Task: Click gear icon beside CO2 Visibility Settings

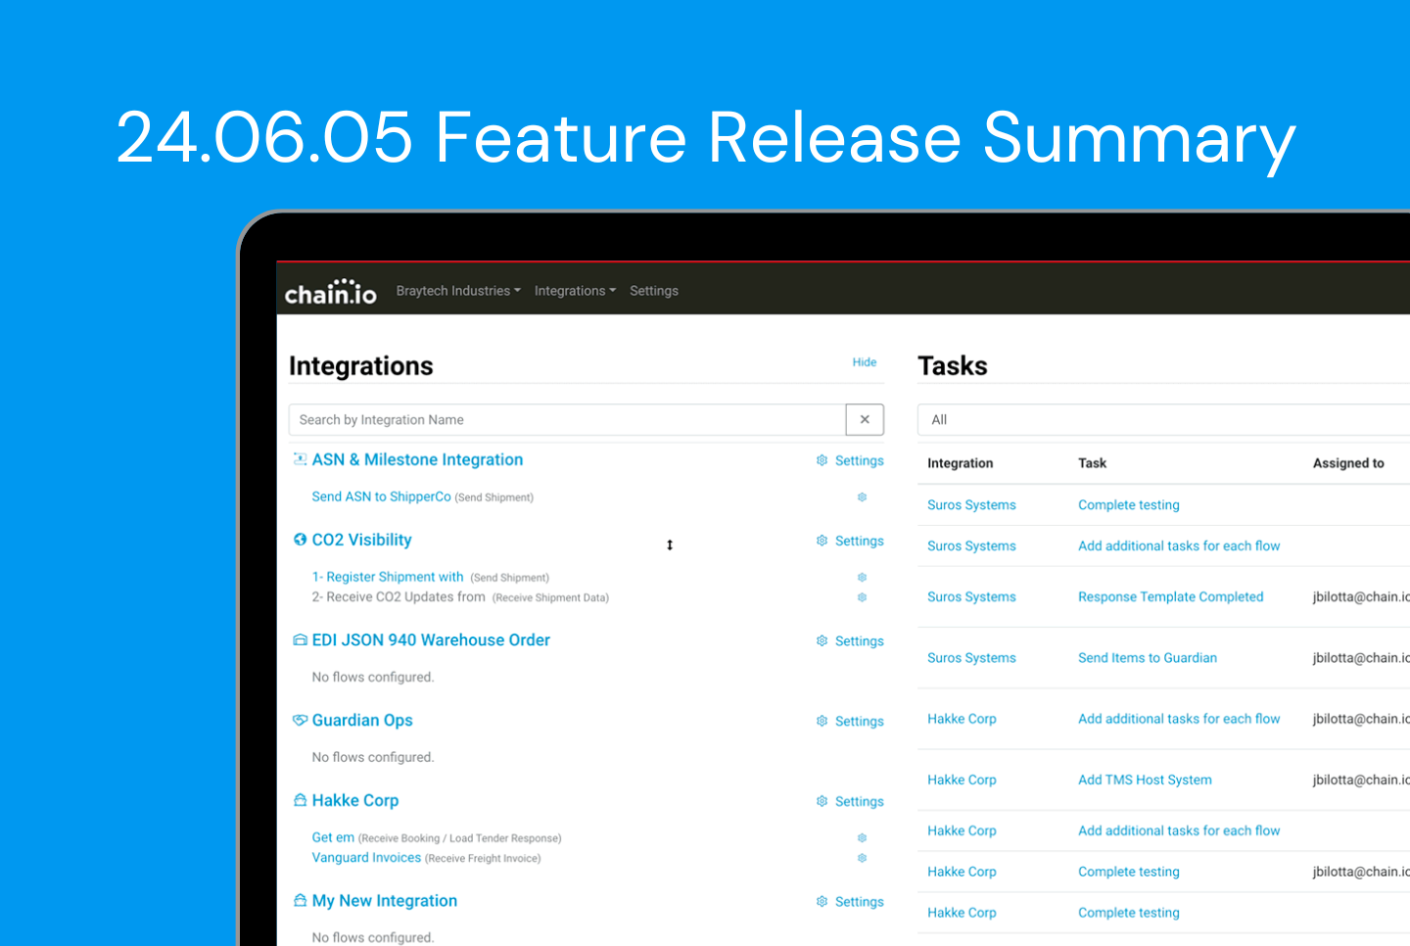Action: (x=822, y=541)
